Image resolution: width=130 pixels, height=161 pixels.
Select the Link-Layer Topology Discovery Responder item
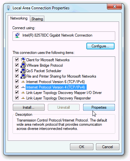click(58, 98)
